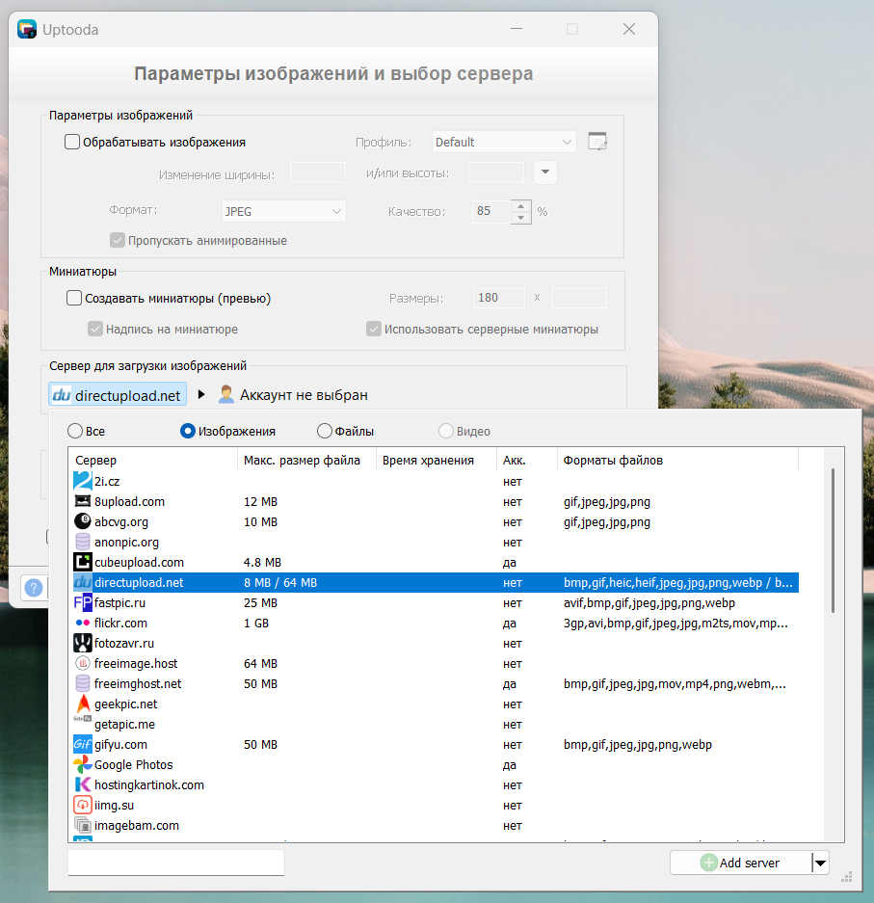Click the 'Изменение ширины' input field
This screenshot has height=903, width=874.
pos(318,173)
